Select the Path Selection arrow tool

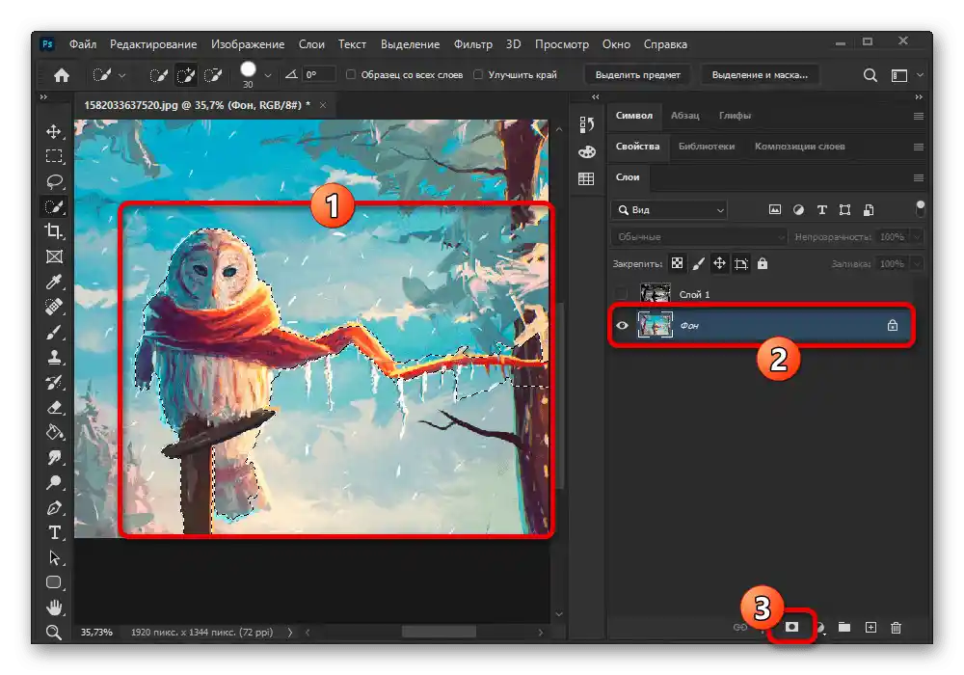click(54, 557)
